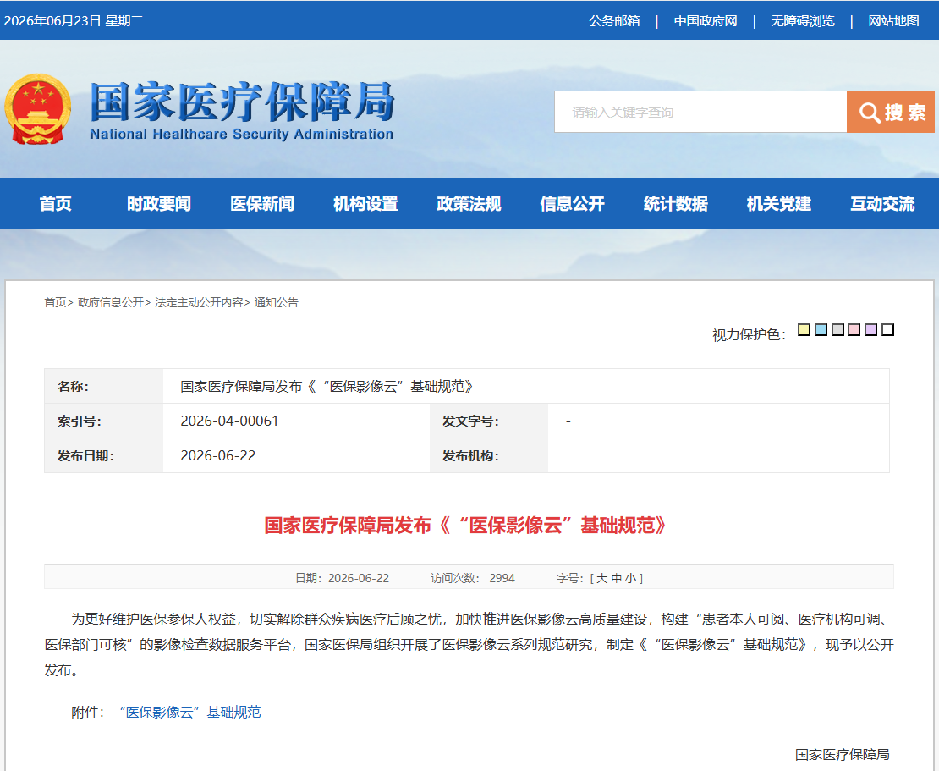Set font size to 中
Viewport: 939px width, 771px height.
pyautogui.click(x=616, y=578)
